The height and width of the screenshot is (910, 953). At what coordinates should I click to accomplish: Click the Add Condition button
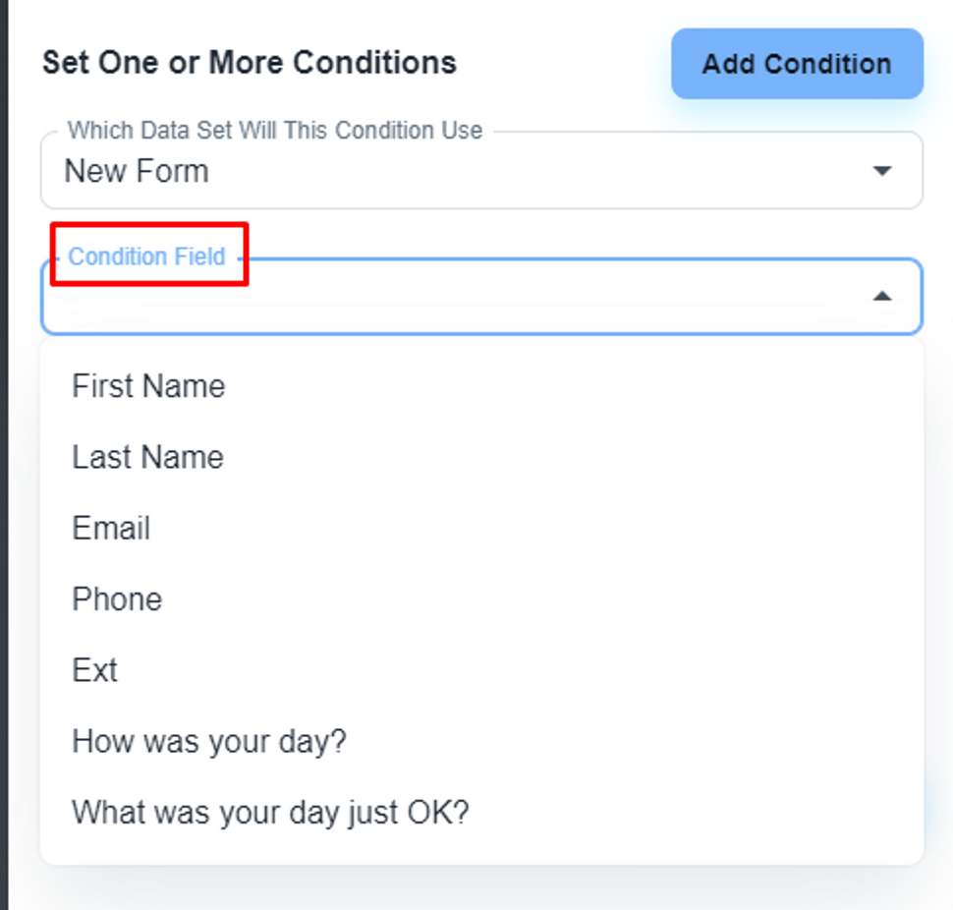(797, 64)
